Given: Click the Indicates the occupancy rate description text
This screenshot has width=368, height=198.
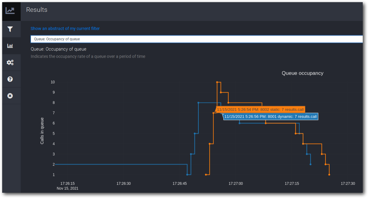Looking at the screenshot, I should tap(88, 56).
